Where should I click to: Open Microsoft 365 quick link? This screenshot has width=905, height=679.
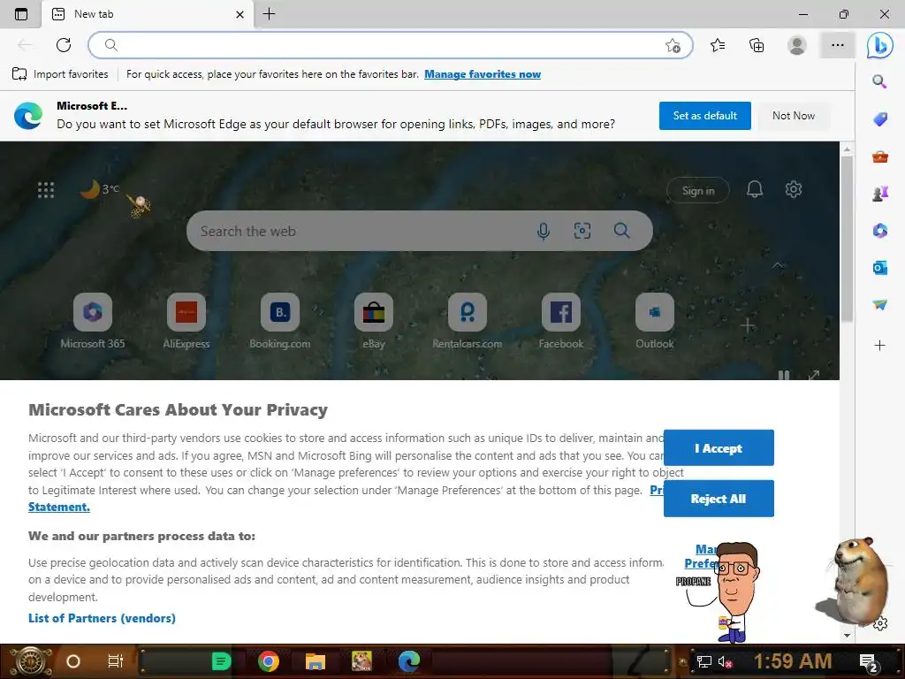click(x=92, y=321)
